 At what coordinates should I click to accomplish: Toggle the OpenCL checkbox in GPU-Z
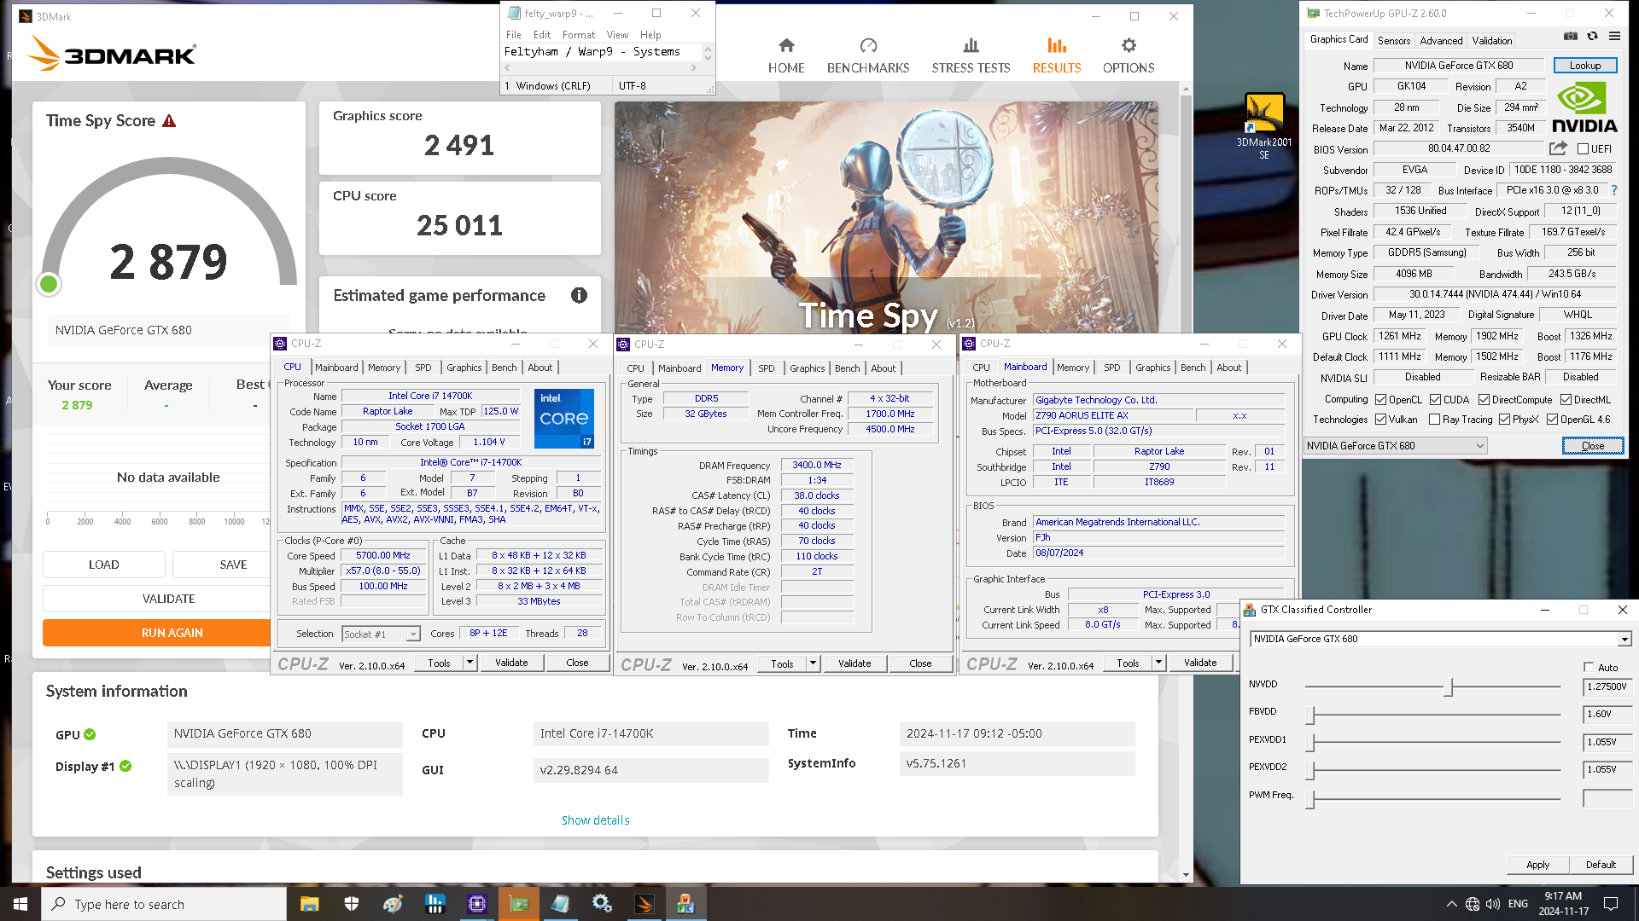tap(1380, 400)
